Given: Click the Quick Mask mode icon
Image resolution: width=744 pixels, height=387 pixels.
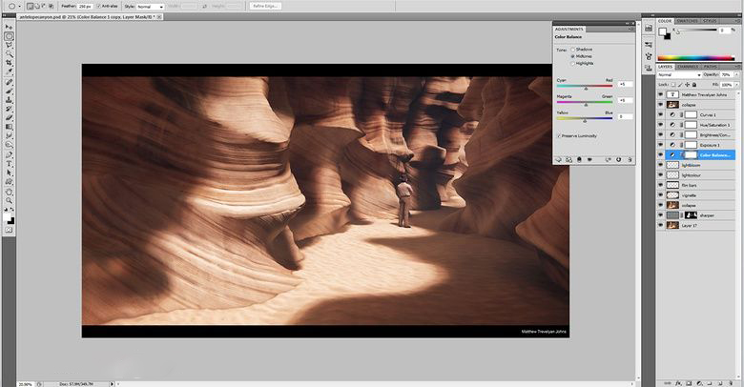Looking at the screenshot, I should click(9, 230).
